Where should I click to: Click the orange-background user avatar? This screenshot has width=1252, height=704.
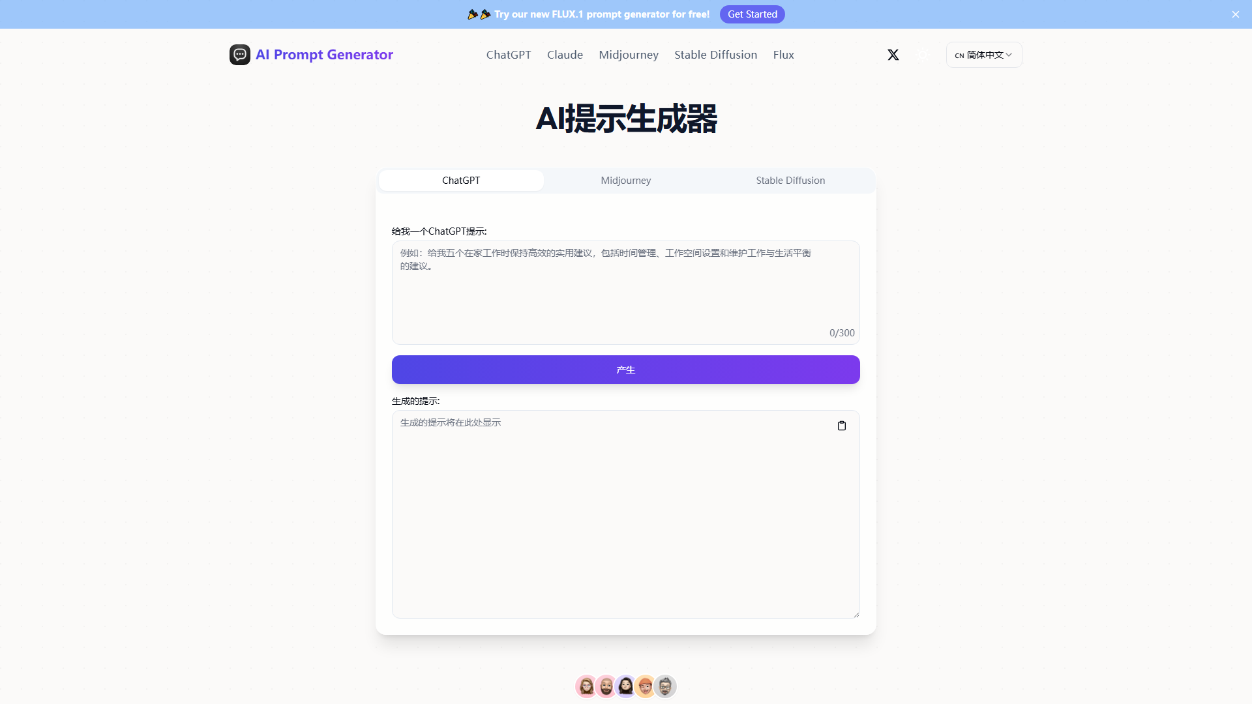click(x=645, y=686)
